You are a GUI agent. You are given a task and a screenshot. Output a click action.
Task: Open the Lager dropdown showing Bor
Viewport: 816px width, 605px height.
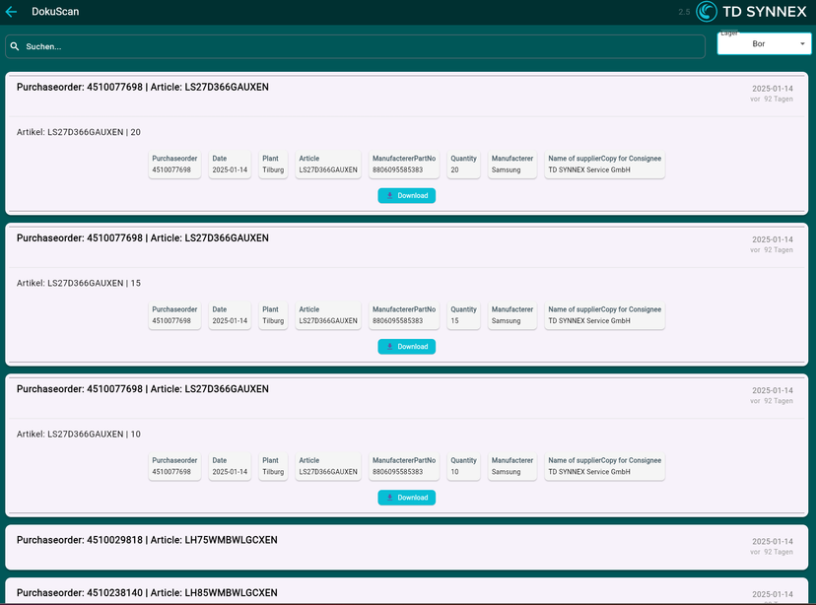(x=764, y=43)
